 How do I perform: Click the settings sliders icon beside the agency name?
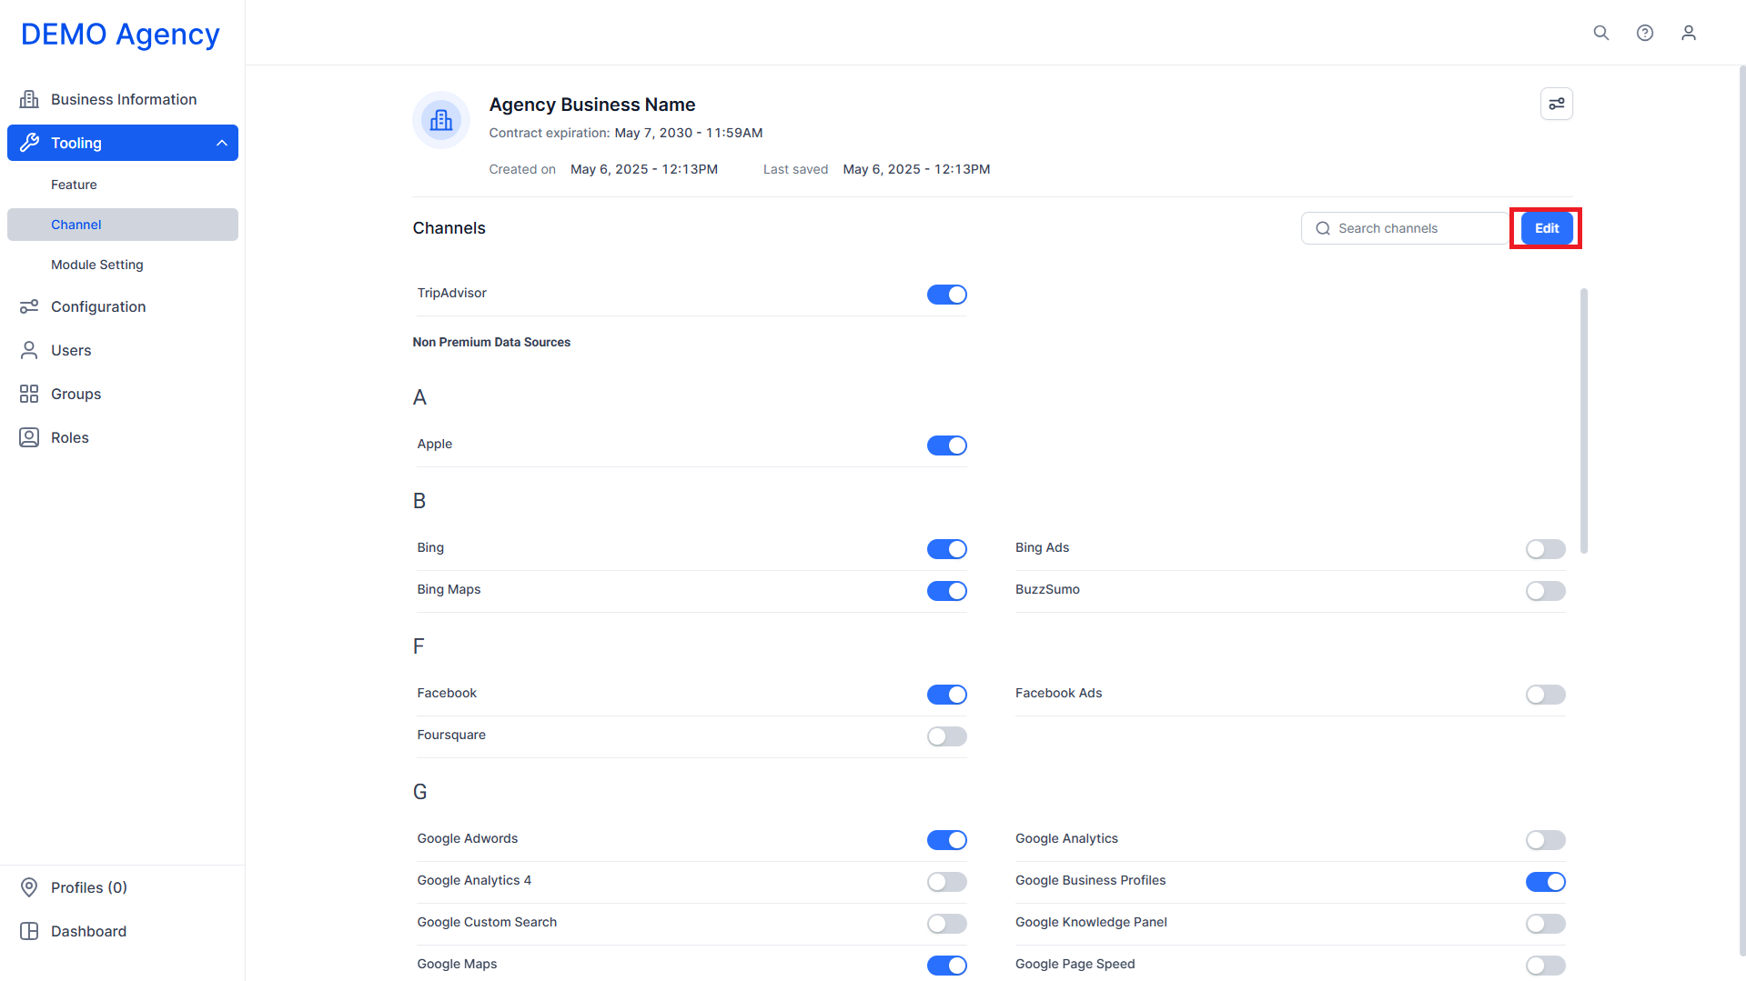(x=1557, y=104)
